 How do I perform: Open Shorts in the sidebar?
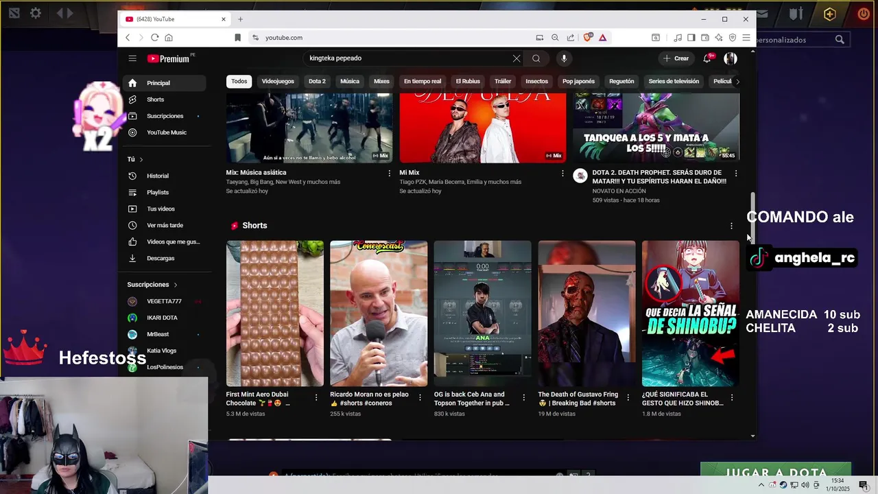(x=165, y=99)
